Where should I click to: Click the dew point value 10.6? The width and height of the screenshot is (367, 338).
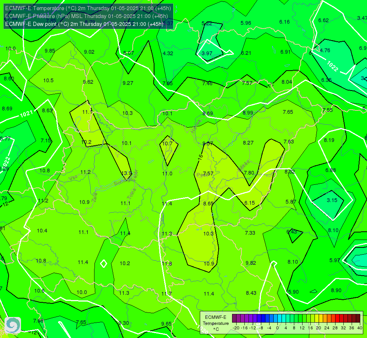coord(39,291)
